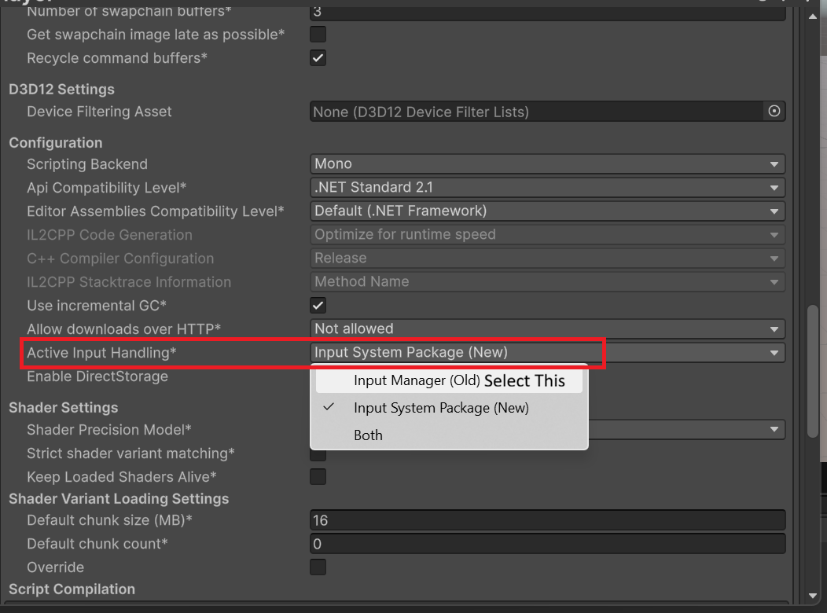Screen dimensions: 827x613
Task: Open the Scripting Backend dropdown
Action: coord(548,163)
